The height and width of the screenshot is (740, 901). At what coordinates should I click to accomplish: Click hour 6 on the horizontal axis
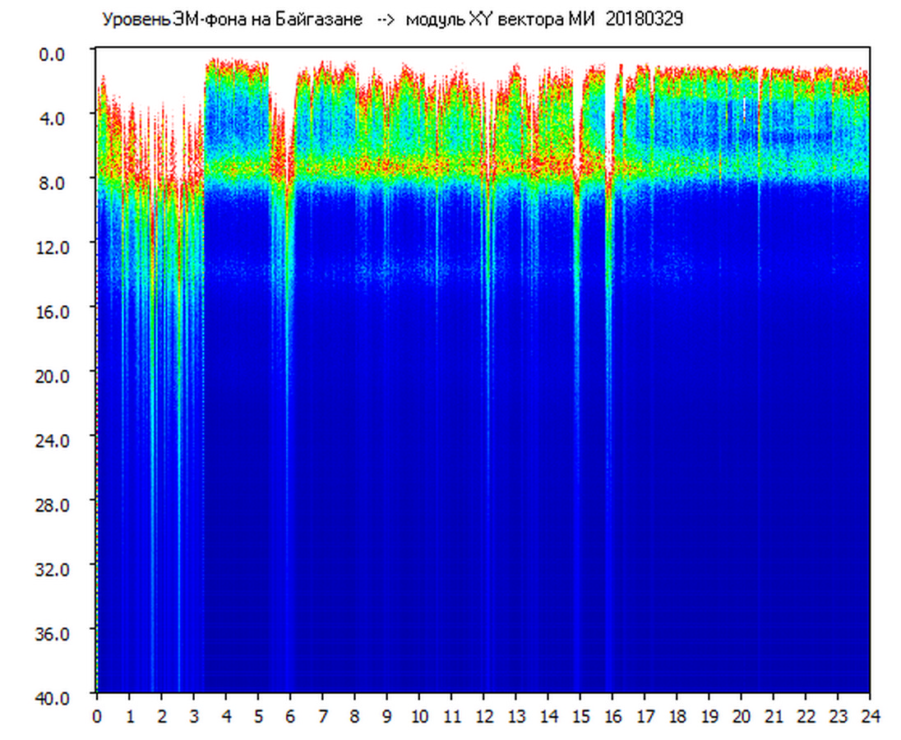click(x=290, y=716)
